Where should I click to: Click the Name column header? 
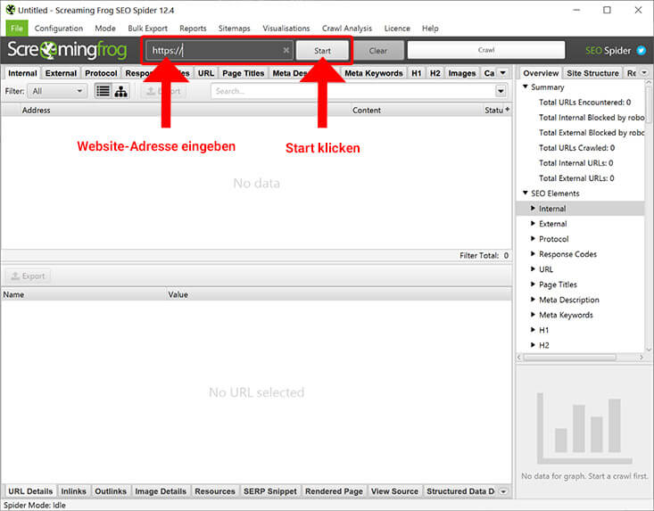(83, 294)
